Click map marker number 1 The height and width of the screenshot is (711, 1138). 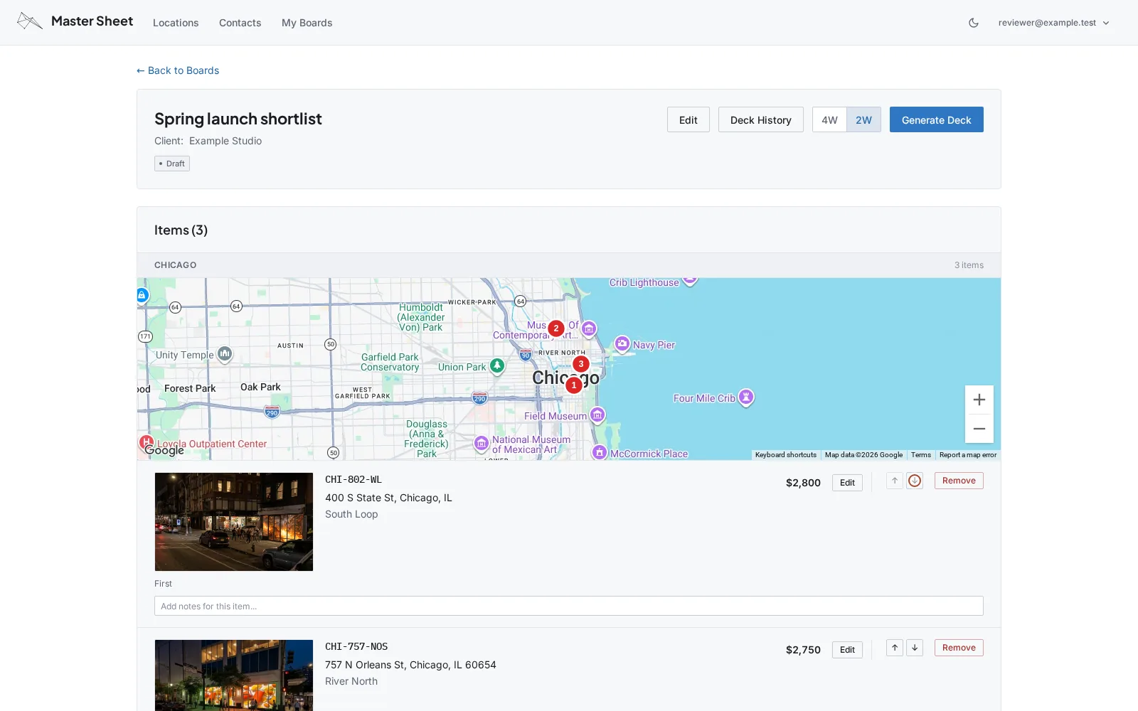tap(574, 385)
